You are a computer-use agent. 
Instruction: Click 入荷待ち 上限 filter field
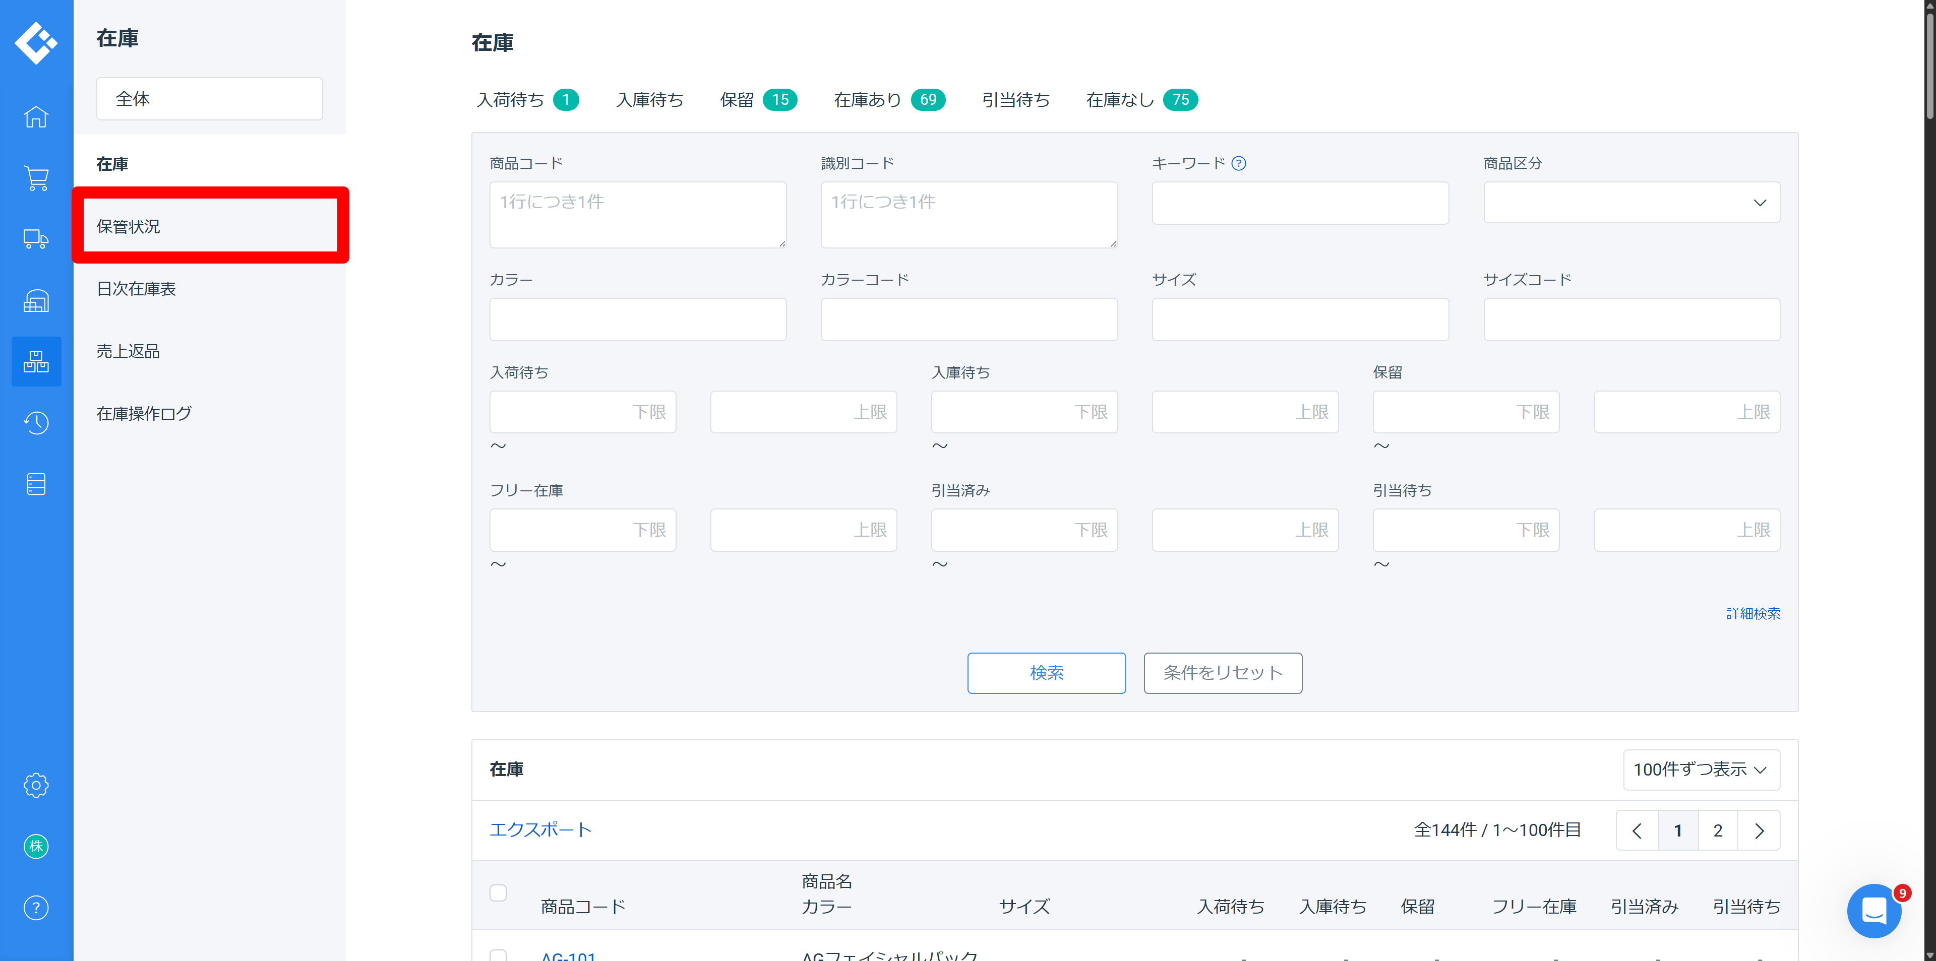(x=804, y=411)
